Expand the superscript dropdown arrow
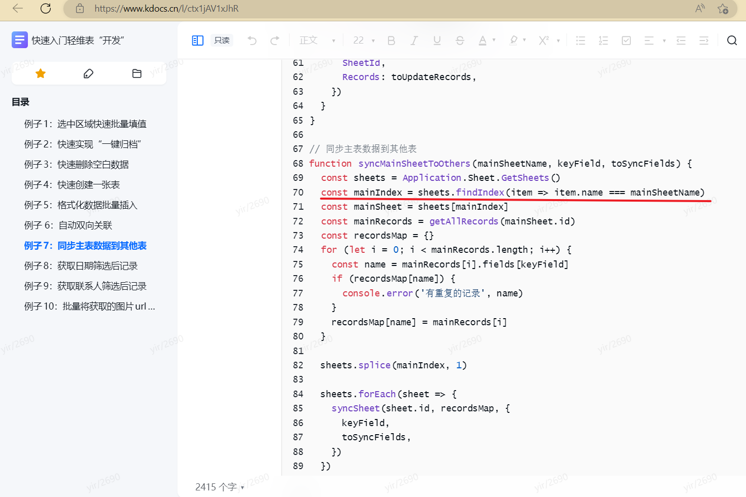Viewport: 746px width, 497px height. [x=558, y=41]
